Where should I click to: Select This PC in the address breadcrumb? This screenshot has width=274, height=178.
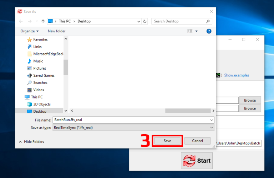(x=65, y=21)
